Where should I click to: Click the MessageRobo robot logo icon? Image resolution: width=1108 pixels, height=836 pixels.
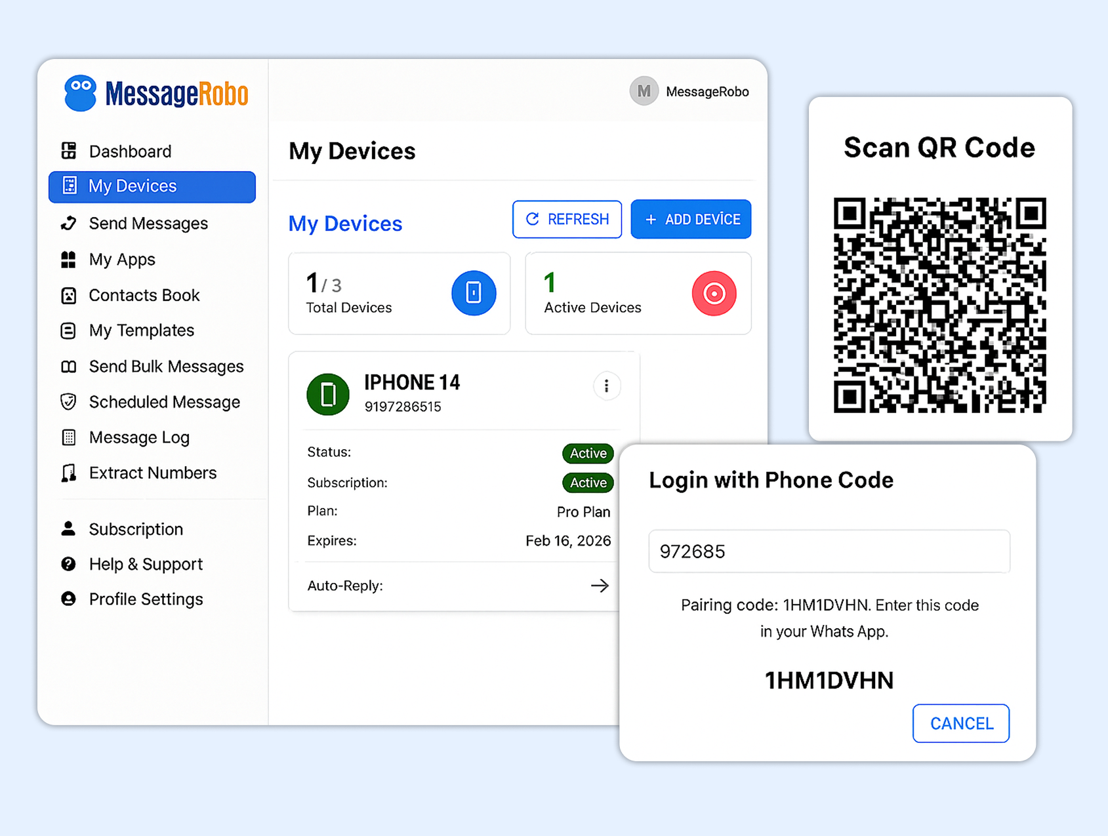[x=81, y=93]
